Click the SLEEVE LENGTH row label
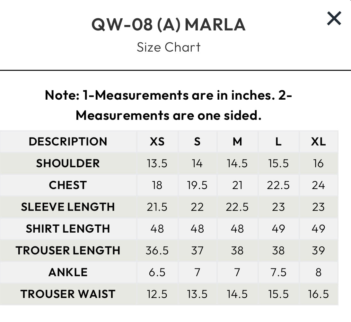The image size is (351, 322). [68, 207]
